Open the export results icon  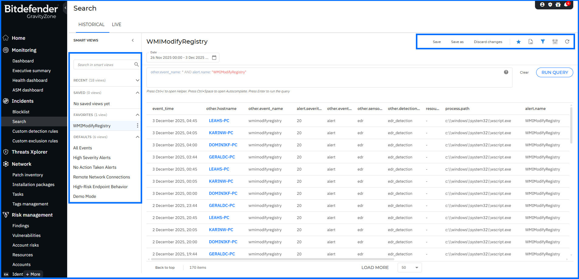point(531,42)
